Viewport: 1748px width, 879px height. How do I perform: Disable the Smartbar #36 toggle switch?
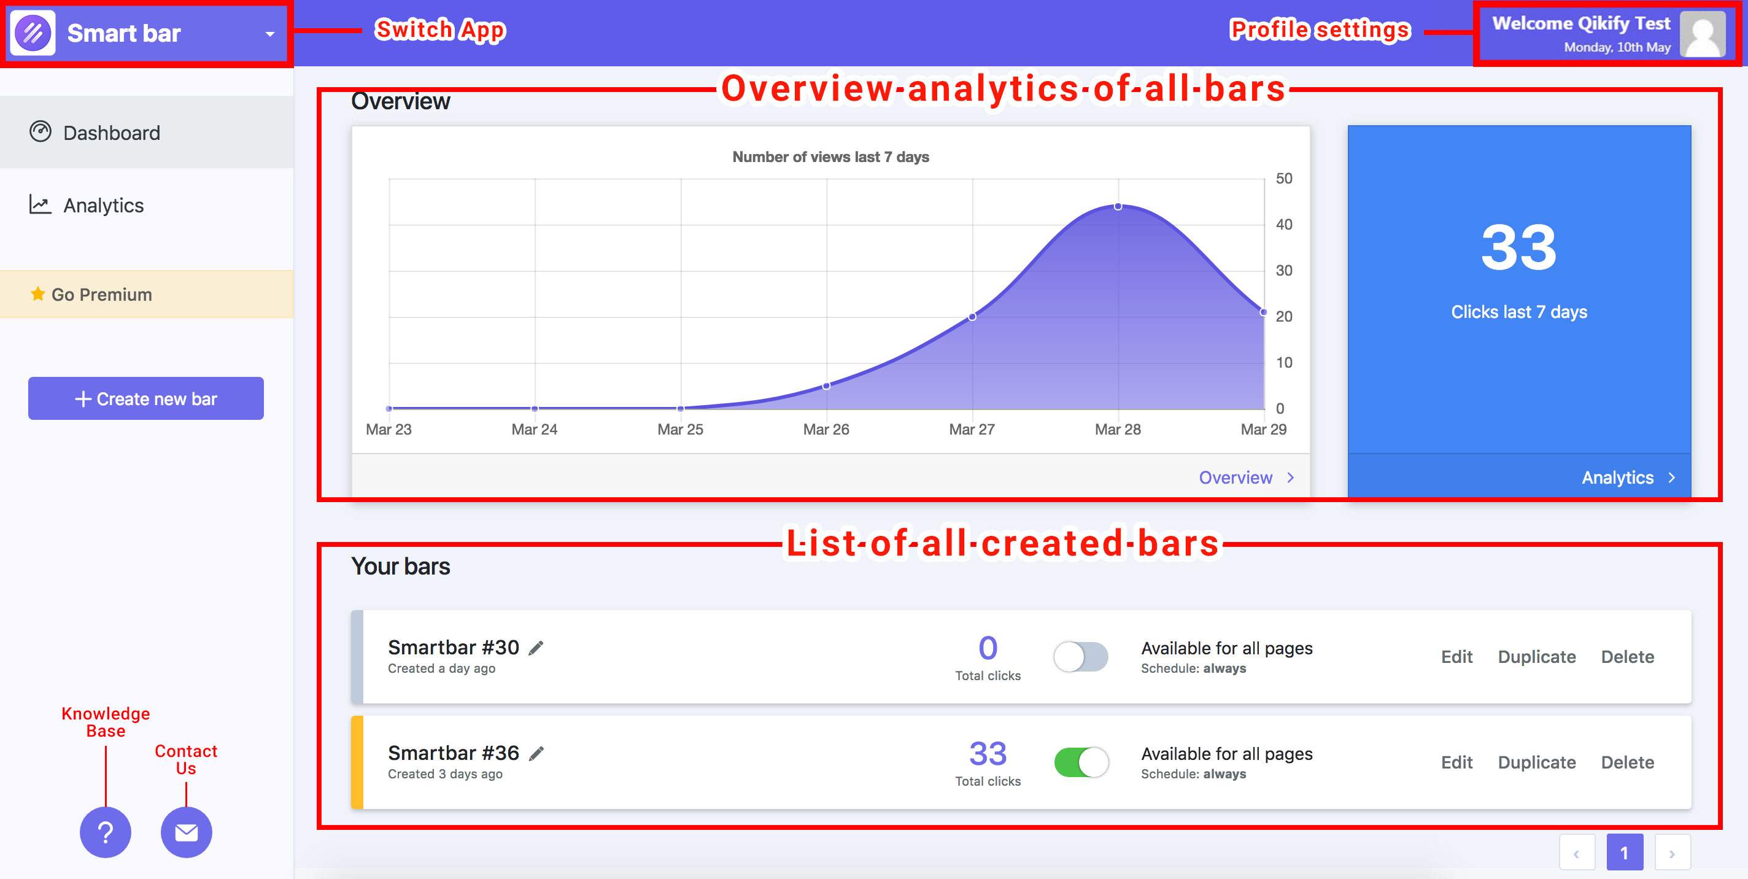[1080, 762]
